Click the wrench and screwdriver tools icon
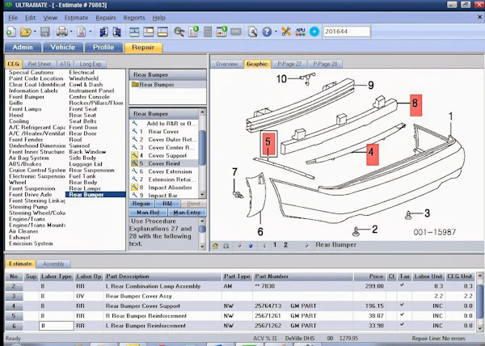 286,32
